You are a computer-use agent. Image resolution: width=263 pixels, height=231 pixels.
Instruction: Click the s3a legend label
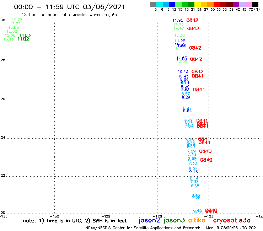245,220
